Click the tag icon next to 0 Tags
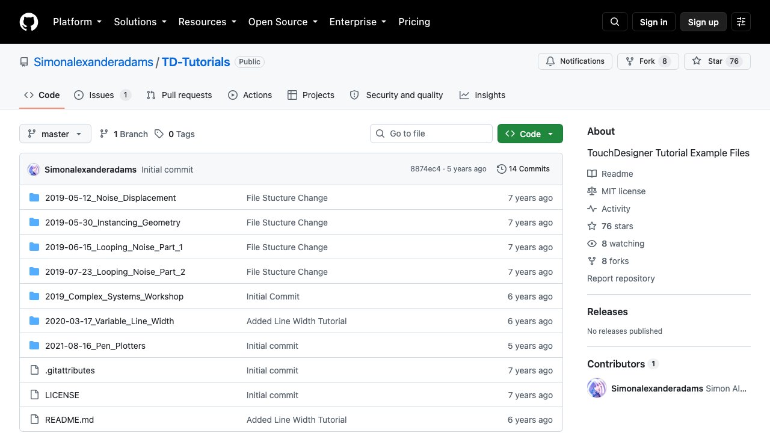770x433 pixels. (x=159, y=134)
